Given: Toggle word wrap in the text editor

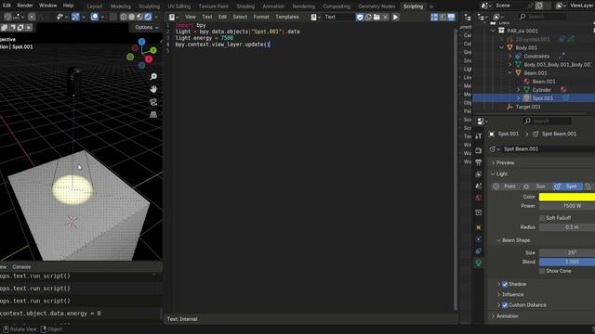Looking at the screenshot, I should (443, 17).
